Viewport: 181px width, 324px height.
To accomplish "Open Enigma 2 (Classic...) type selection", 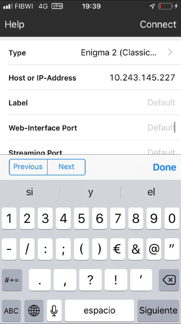I will coord(119,53).
